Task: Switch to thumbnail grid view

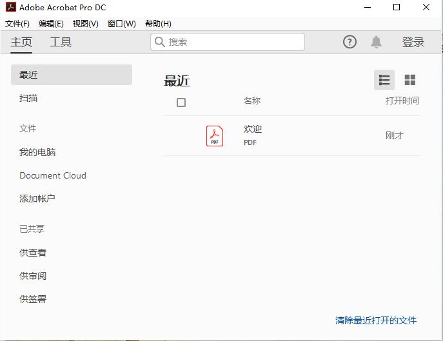Action: (409, 80)
